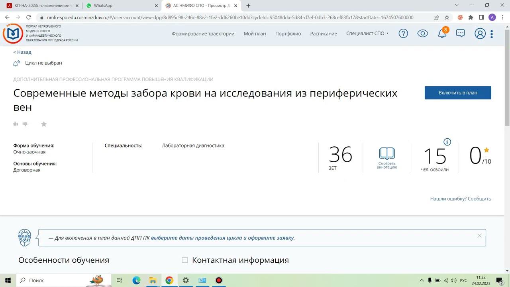Open the user profile icon
The width and height of the screenshot is (510, 287).
[x=480, y=34]
